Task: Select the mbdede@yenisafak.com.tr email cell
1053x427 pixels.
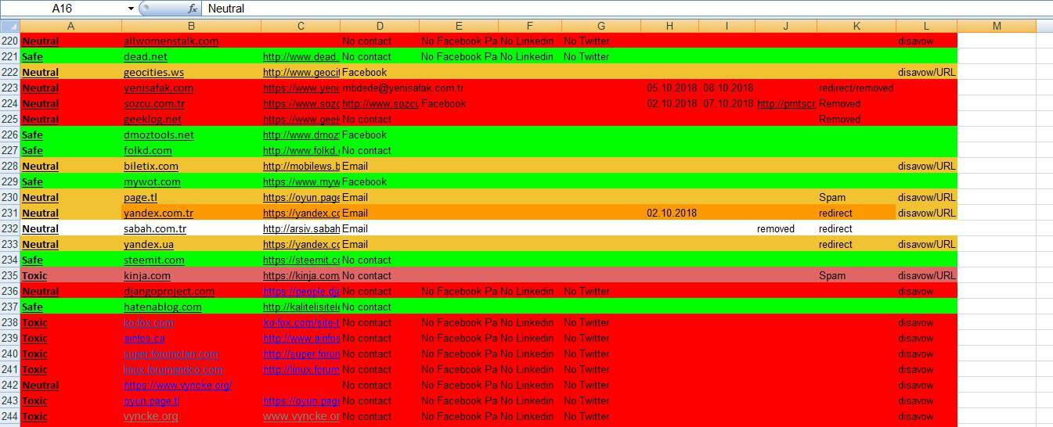Action: (x=402, y=88)
